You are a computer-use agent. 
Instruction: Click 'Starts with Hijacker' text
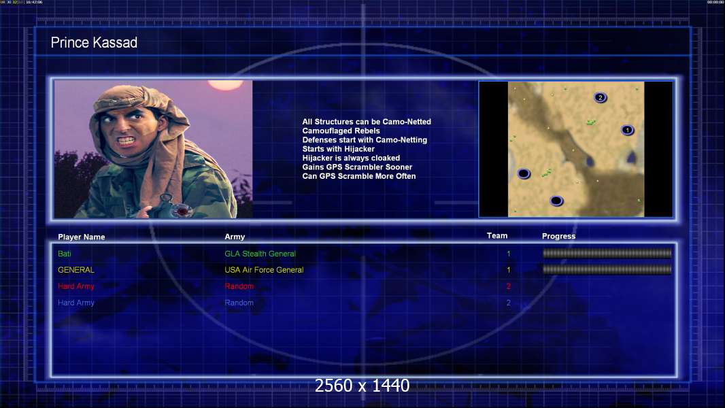click(x=339, y=149)
